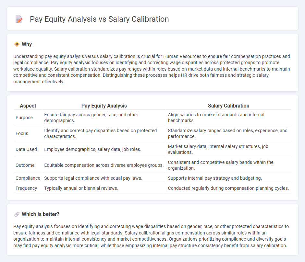Select the Which is better? heading
Screen dimensions: 305x262
pyautogui.click(x=41, y=214)
